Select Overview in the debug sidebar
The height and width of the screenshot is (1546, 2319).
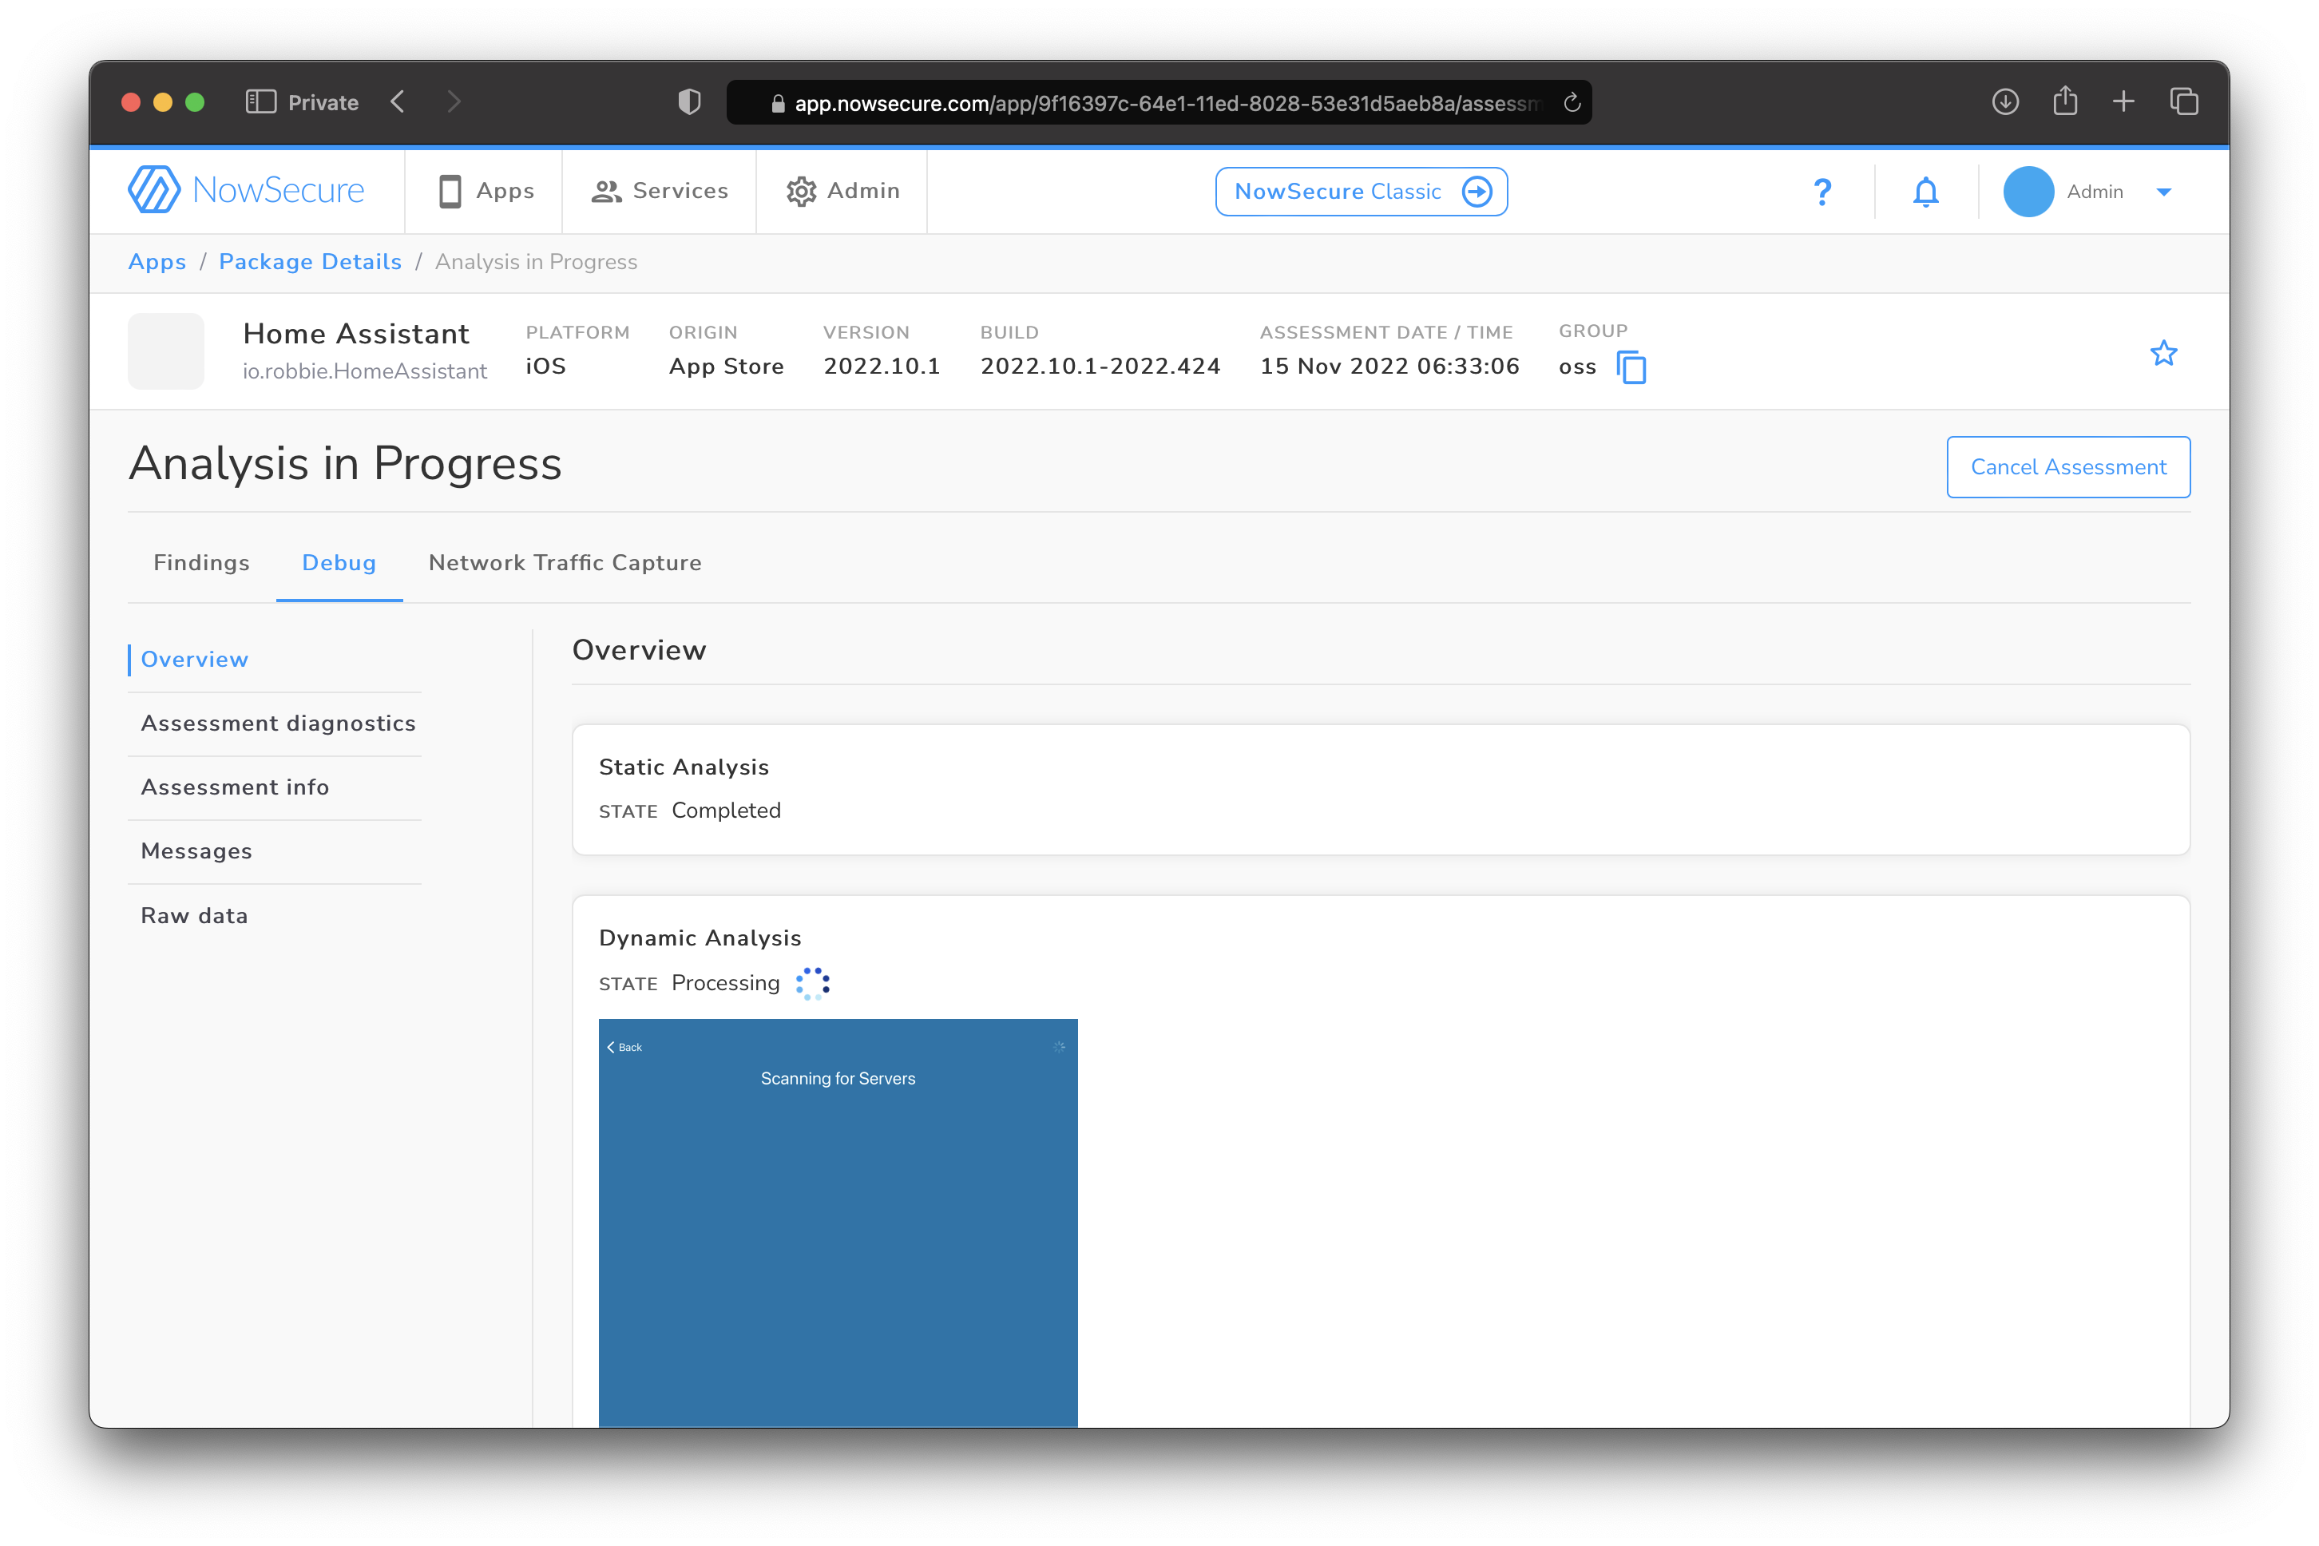pyautogui.click(x=194, y=660)
